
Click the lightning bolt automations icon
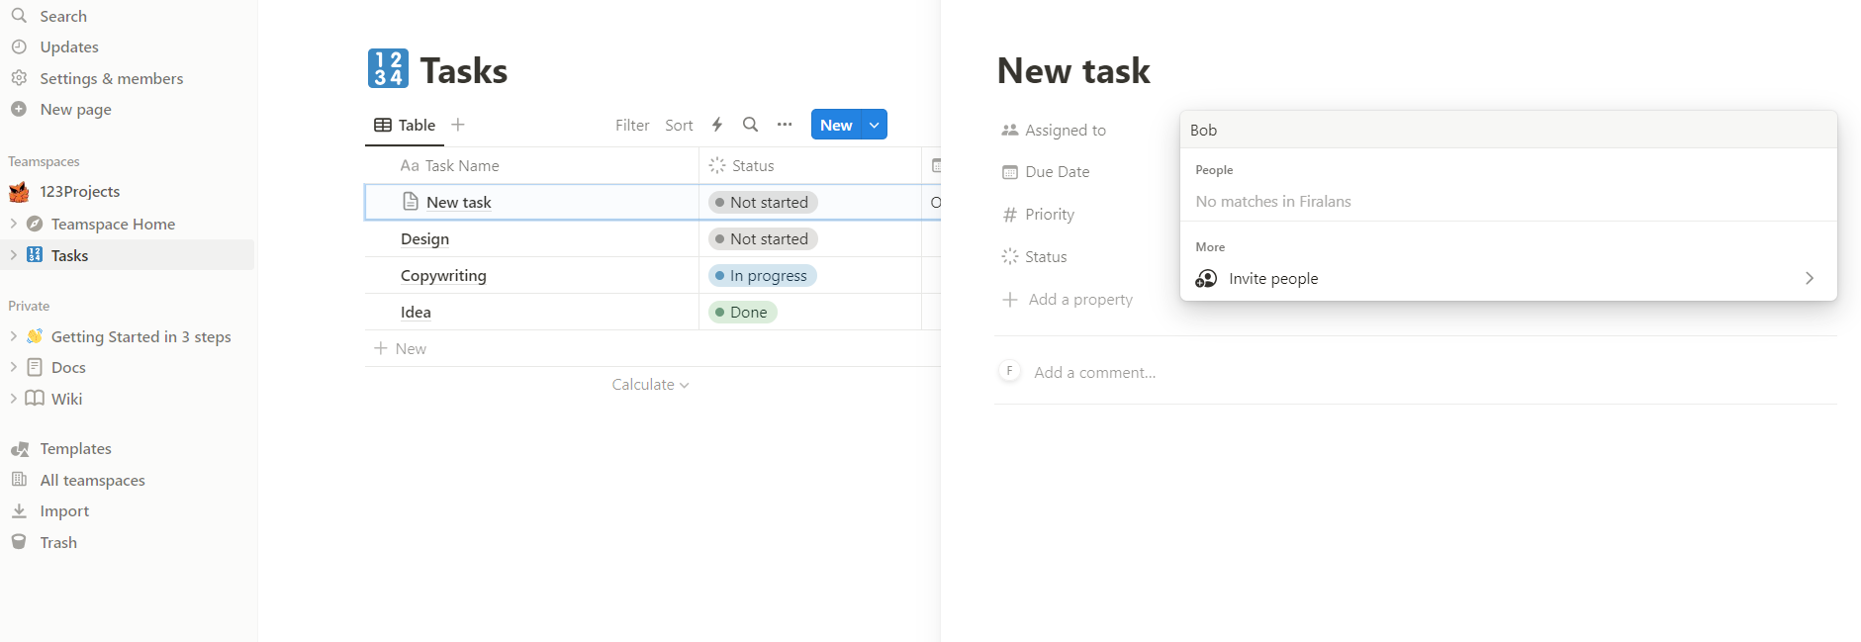717,125
